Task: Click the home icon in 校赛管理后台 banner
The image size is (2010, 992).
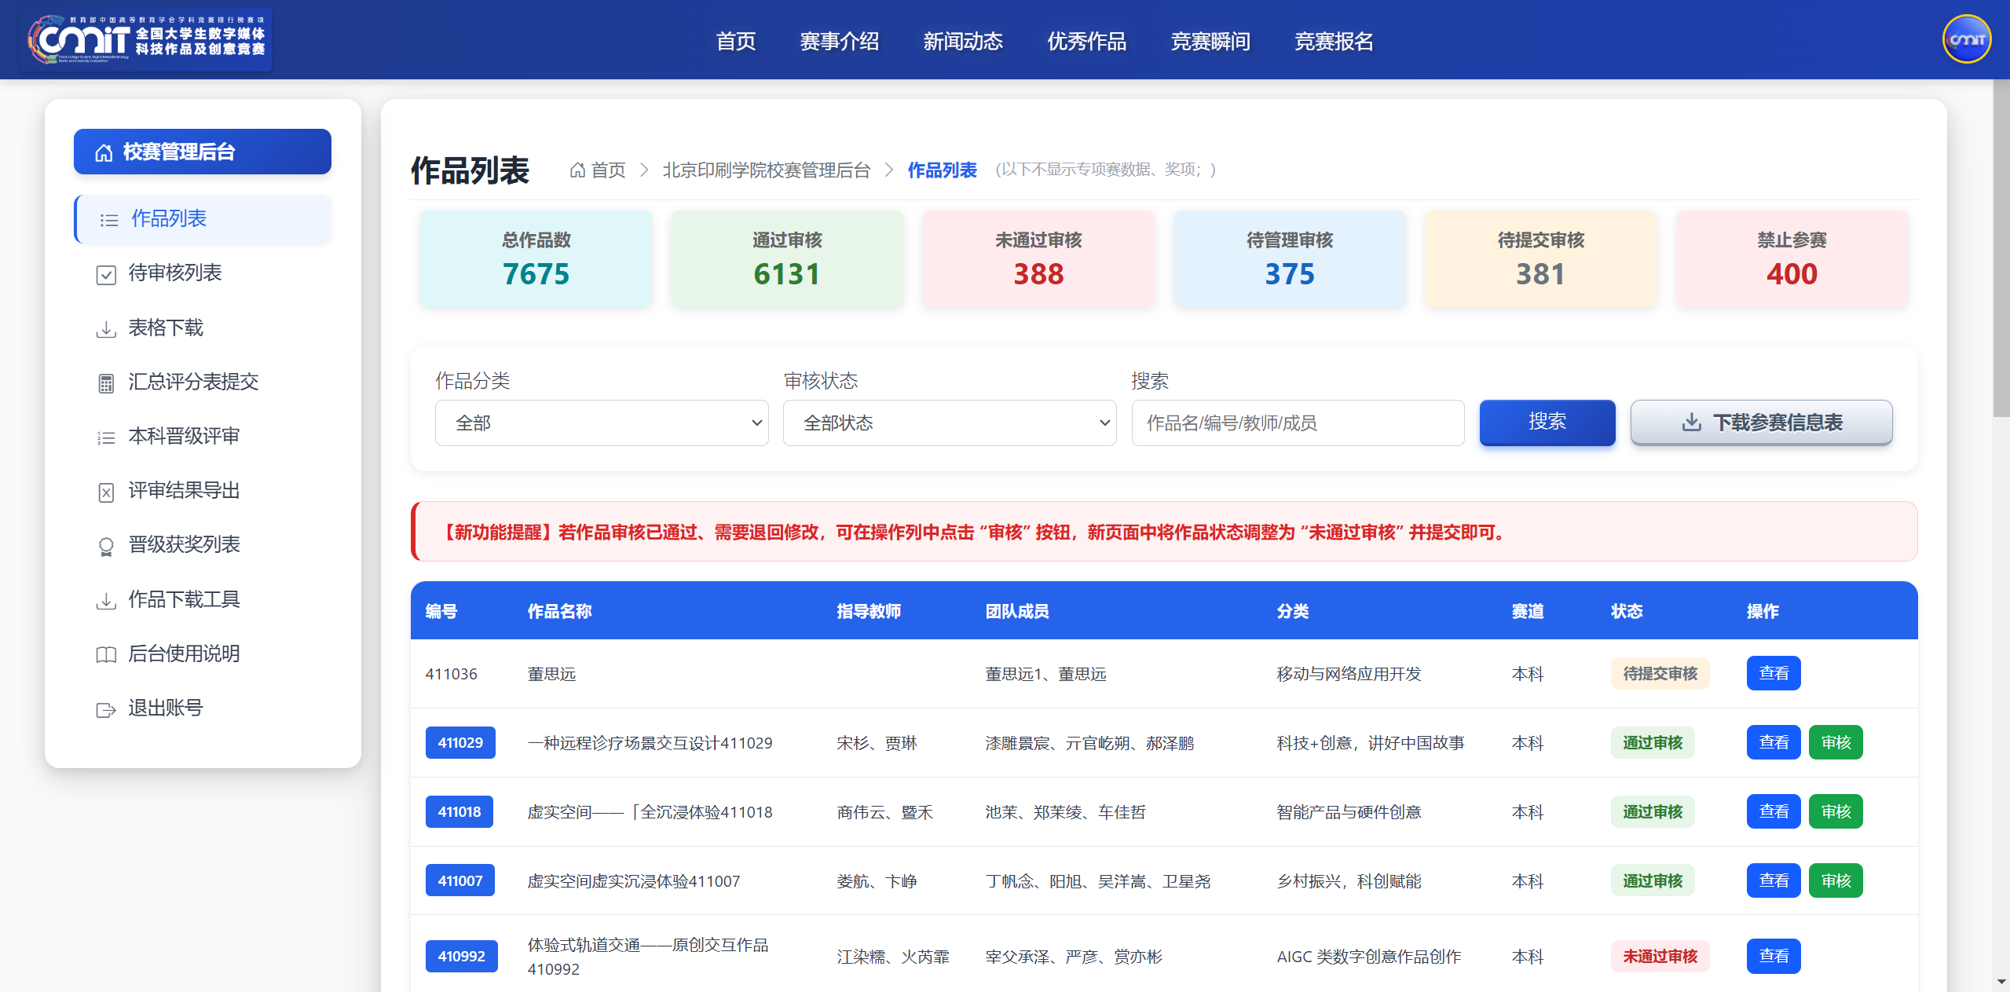Action: point(104,152)
